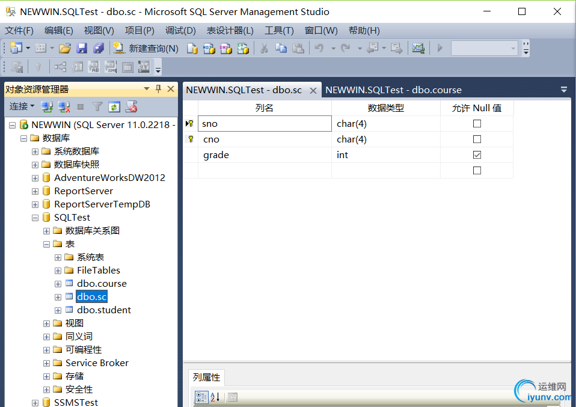
Task: Toggle Allow Null checkbox in empty row
Action: click(x=477, y=171)
